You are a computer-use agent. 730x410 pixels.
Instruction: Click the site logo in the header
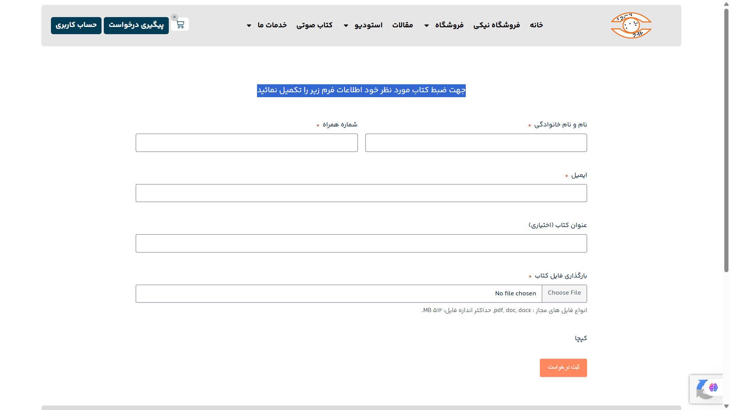pos(631,25)
